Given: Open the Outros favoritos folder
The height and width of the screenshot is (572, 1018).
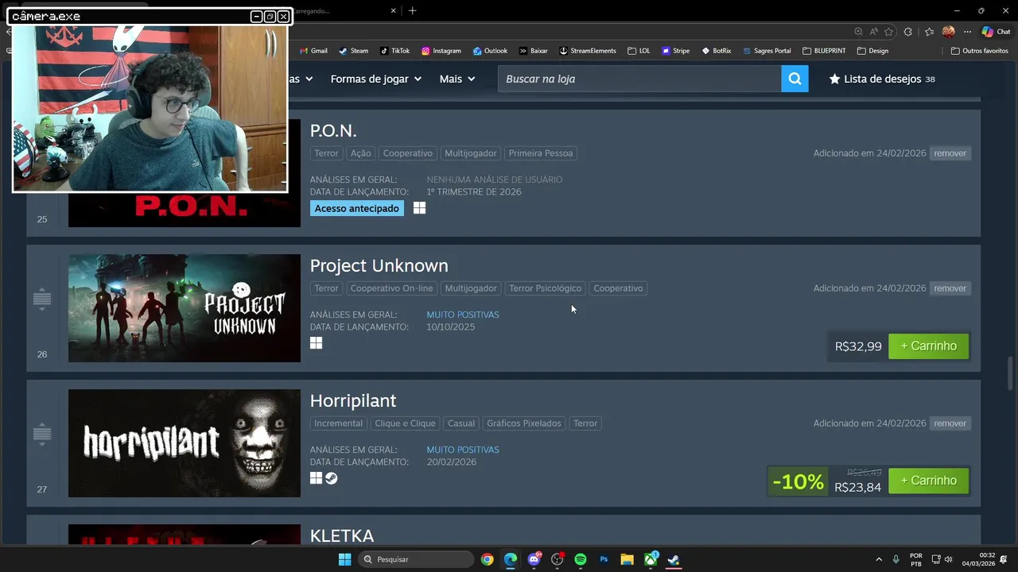Looking at the screenshot, I should [x=980, y=51].
